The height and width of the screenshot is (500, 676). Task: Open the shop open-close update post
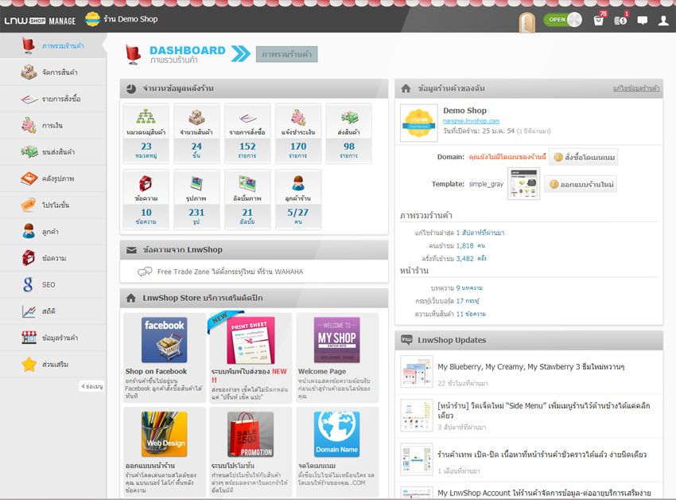(542, 455)
